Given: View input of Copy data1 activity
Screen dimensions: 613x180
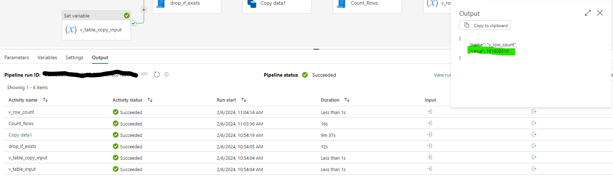Looking at the screenshot, I should tap(430, 135).
